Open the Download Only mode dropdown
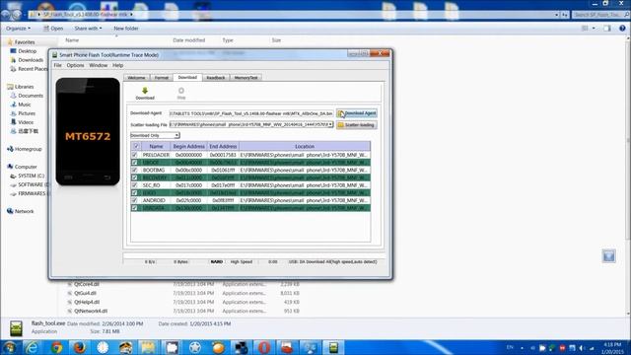 coord(155,135)
